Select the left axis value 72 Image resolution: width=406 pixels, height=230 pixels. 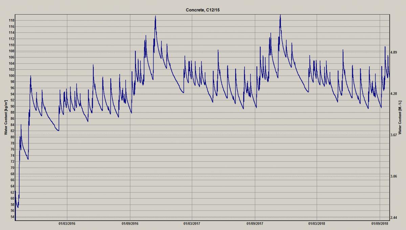click(12, 162)
